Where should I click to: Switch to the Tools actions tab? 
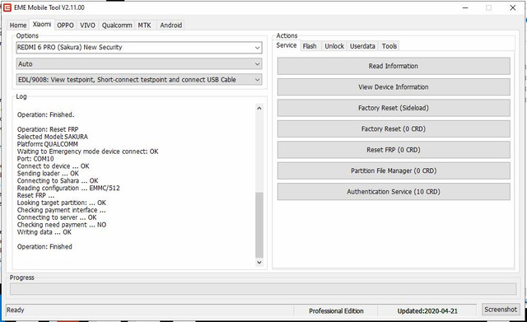[x=389, y=46]
